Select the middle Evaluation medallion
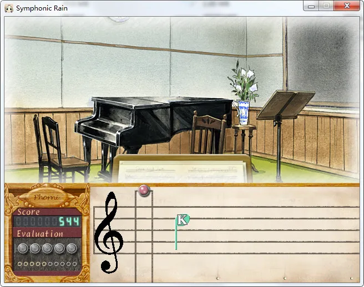 [x=47, y=248]
